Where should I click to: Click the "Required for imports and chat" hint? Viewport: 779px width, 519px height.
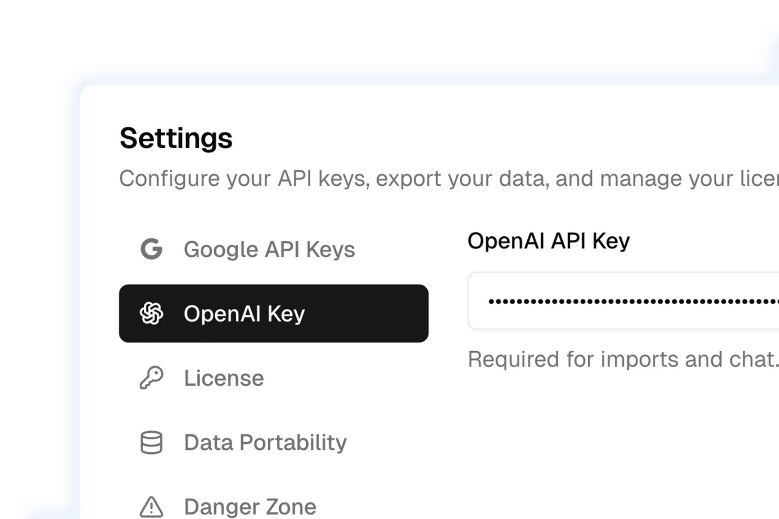pos(622,359)
